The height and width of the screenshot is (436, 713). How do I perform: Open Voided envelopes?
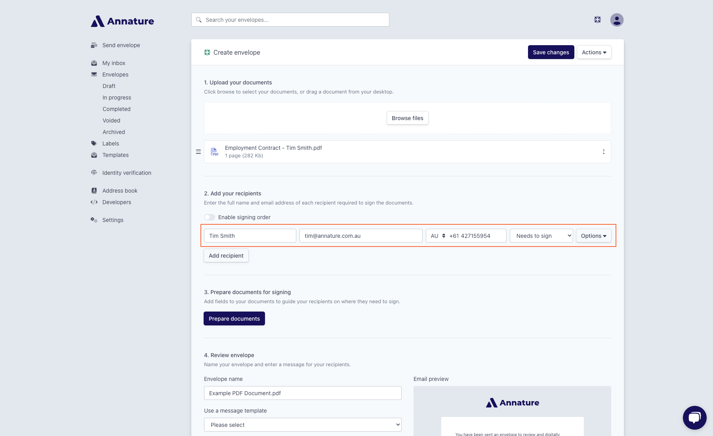tap(111, 120)
